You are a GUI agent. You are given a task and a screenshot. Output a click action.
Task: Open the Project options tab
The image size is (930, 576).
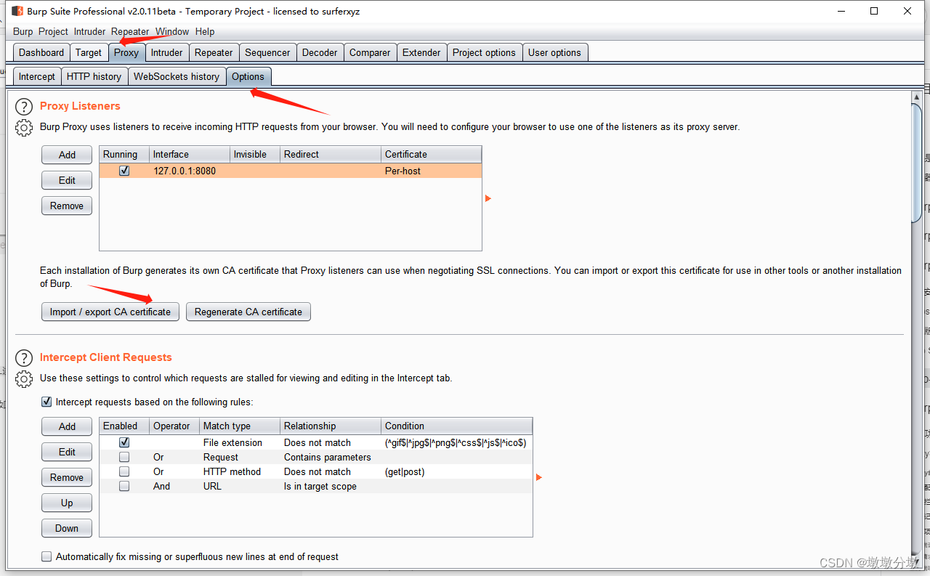click(x=484, y=52)
